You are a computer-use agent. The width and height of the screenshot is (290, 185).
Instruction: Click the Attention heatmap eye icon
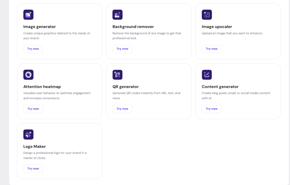coord(28,75)
